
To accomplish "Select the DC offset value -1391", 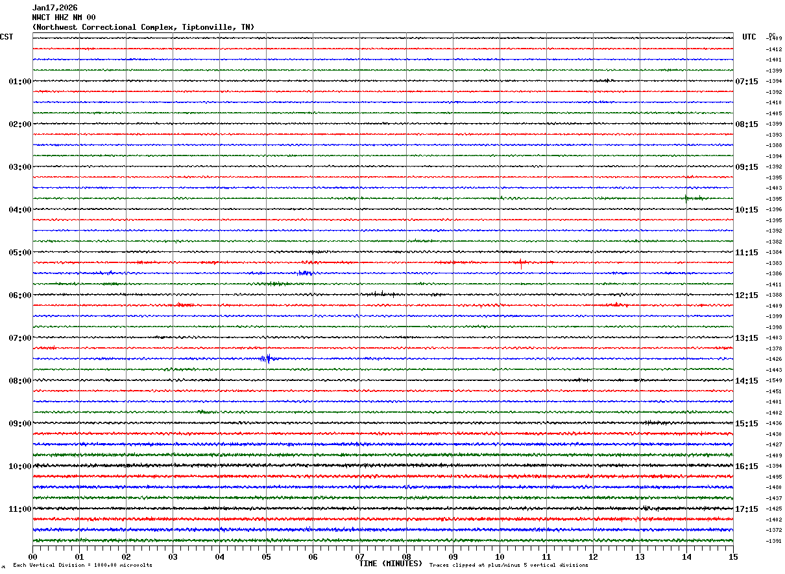I will click(x=773, y=541).
